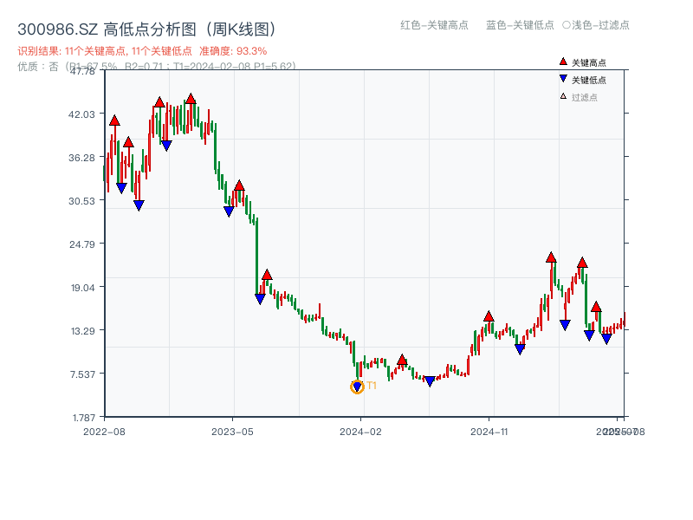The image size is (693, 520).
Task: Click the red key-high triangle just right of T1
Action: (x=402, y=360)
